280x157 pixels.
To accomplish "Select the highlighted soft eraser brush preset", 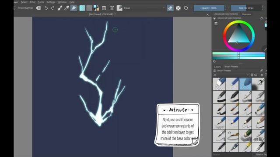I will coord(245,84).
